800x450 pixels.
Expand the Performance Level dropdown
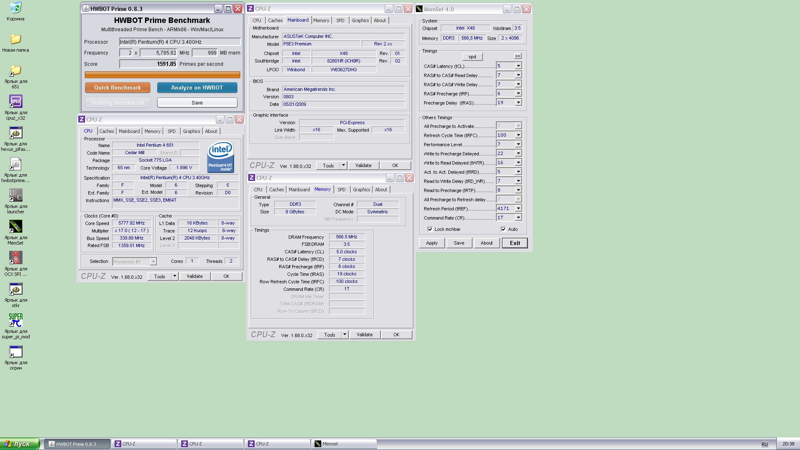(x=518, y=144)
